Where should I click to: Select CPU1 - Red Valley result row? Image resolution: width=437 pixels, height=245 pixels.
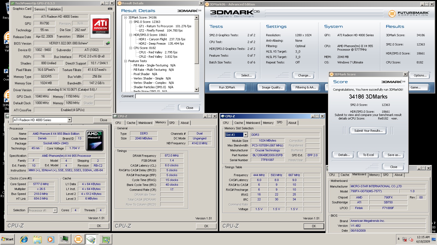[x=158, y=52]
